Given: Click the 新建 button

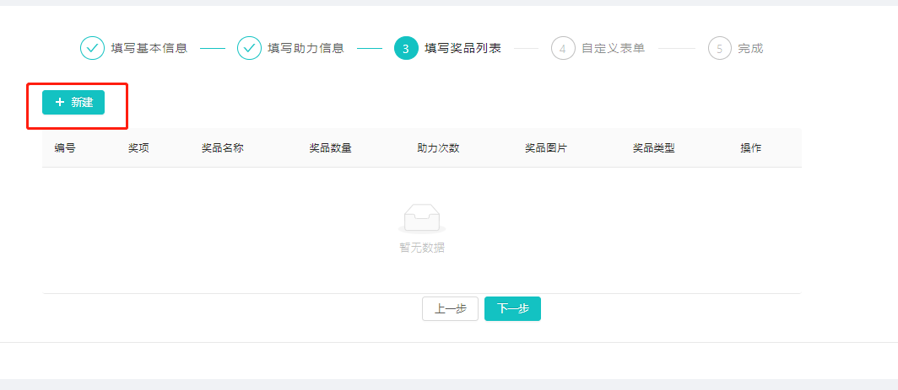Looking at the screenshot, I should (x=73, y=103).
